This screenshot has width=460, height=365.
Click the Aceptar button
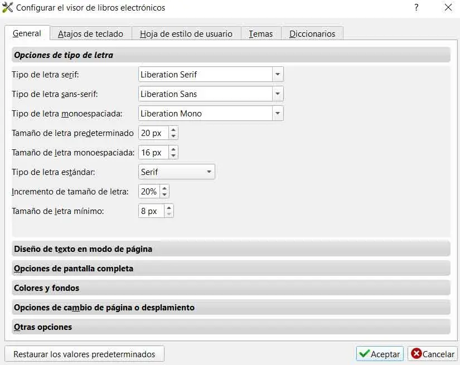(380, 354)
